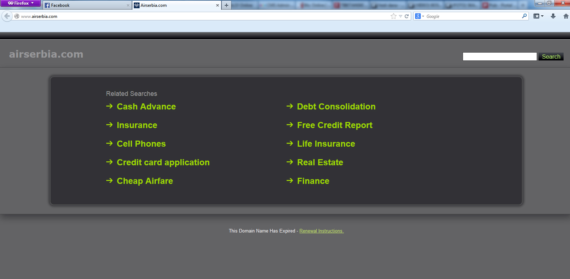Open the Firefox application menu dropdown
Viewport: 570px width, 279px height.
[21, 3]
